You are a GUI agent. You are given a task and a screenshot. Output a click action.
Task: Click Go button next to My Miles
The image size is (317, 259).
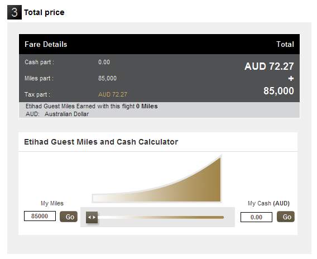tap(69, 217)
